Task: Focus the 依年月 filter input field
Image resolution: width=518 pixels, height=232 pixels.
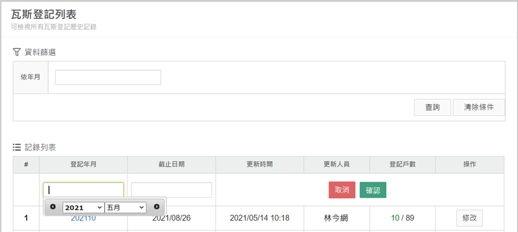Action: pyautogui.click(x=108, y=77)
